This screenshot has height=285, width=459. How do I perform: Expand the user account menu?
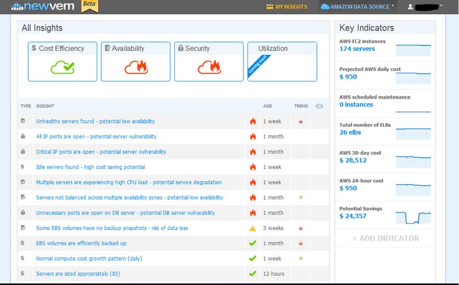(424, 7)
